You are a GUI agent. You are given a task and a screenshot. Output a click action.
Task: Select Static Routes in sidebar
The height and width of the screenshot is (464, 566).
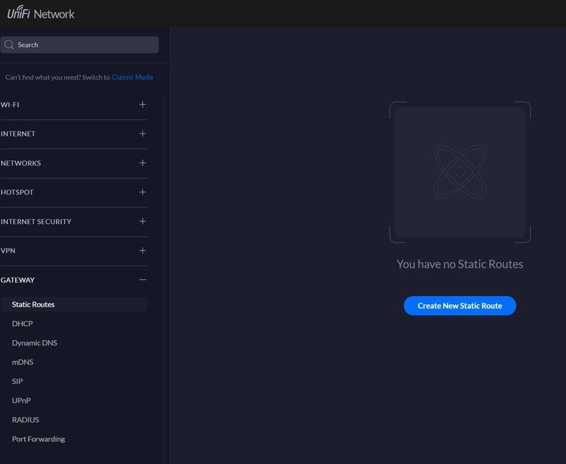33,305
